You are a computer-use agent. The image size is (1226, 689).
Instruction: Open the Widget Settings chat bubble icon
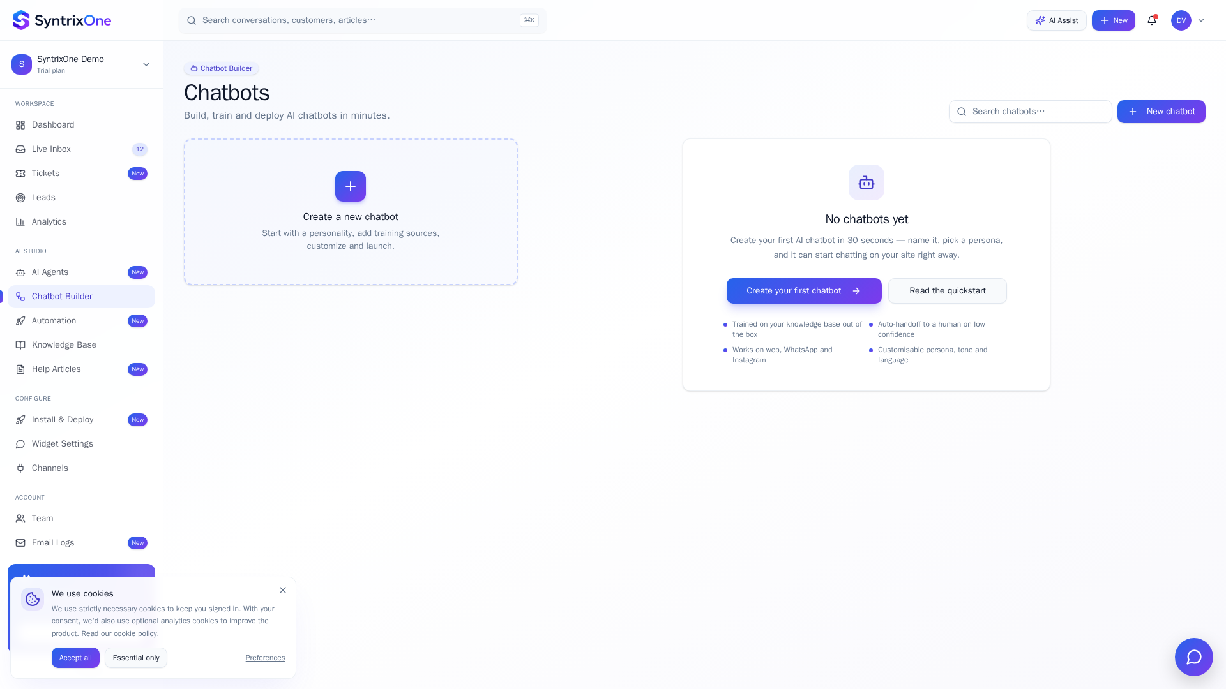(20, 444)
